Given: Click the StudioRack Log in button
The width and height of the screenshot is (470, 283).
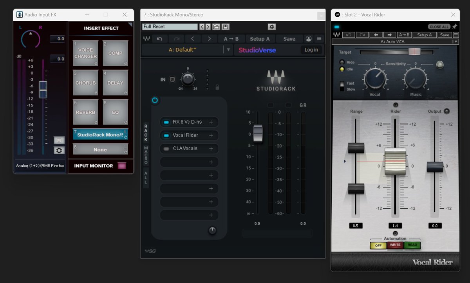Looking at the screenshot, I should tap(311, 50).
